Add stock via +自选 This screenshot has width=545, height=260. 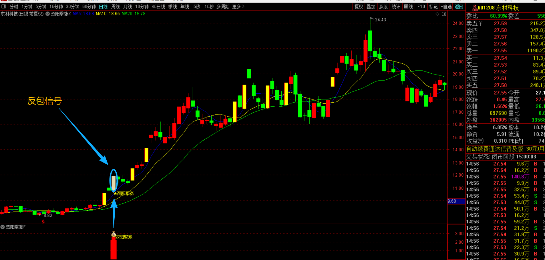pyautogui.click(x=446, y=7)
